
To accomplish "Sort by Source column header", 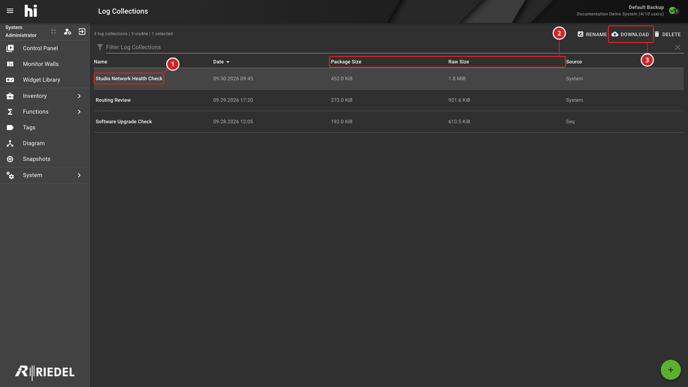I will tap(574, 62).
